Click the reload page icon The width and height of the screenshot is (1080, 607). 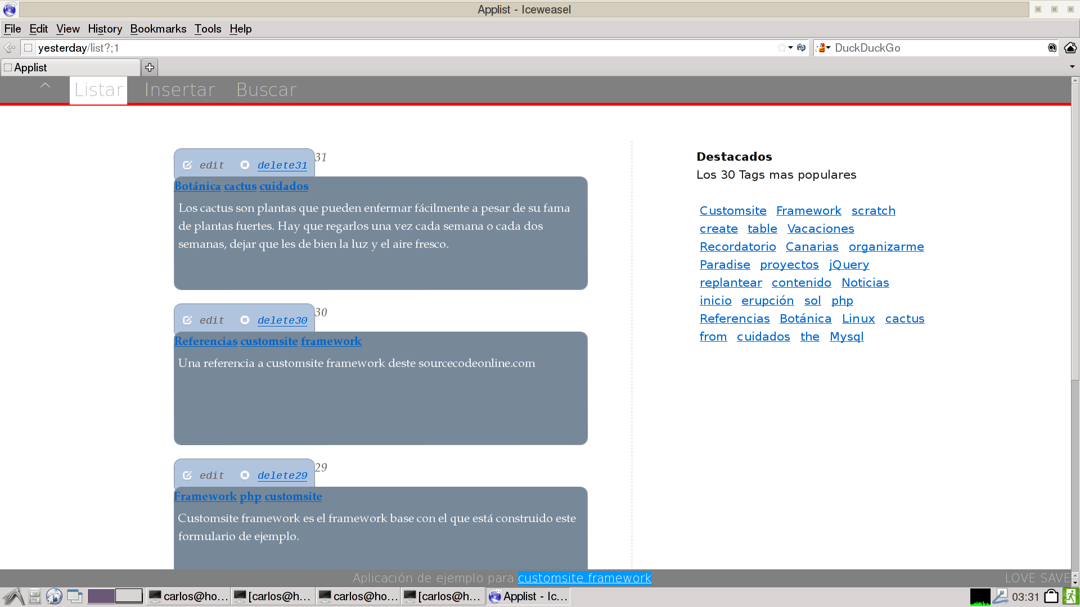(x=802, y=48)
